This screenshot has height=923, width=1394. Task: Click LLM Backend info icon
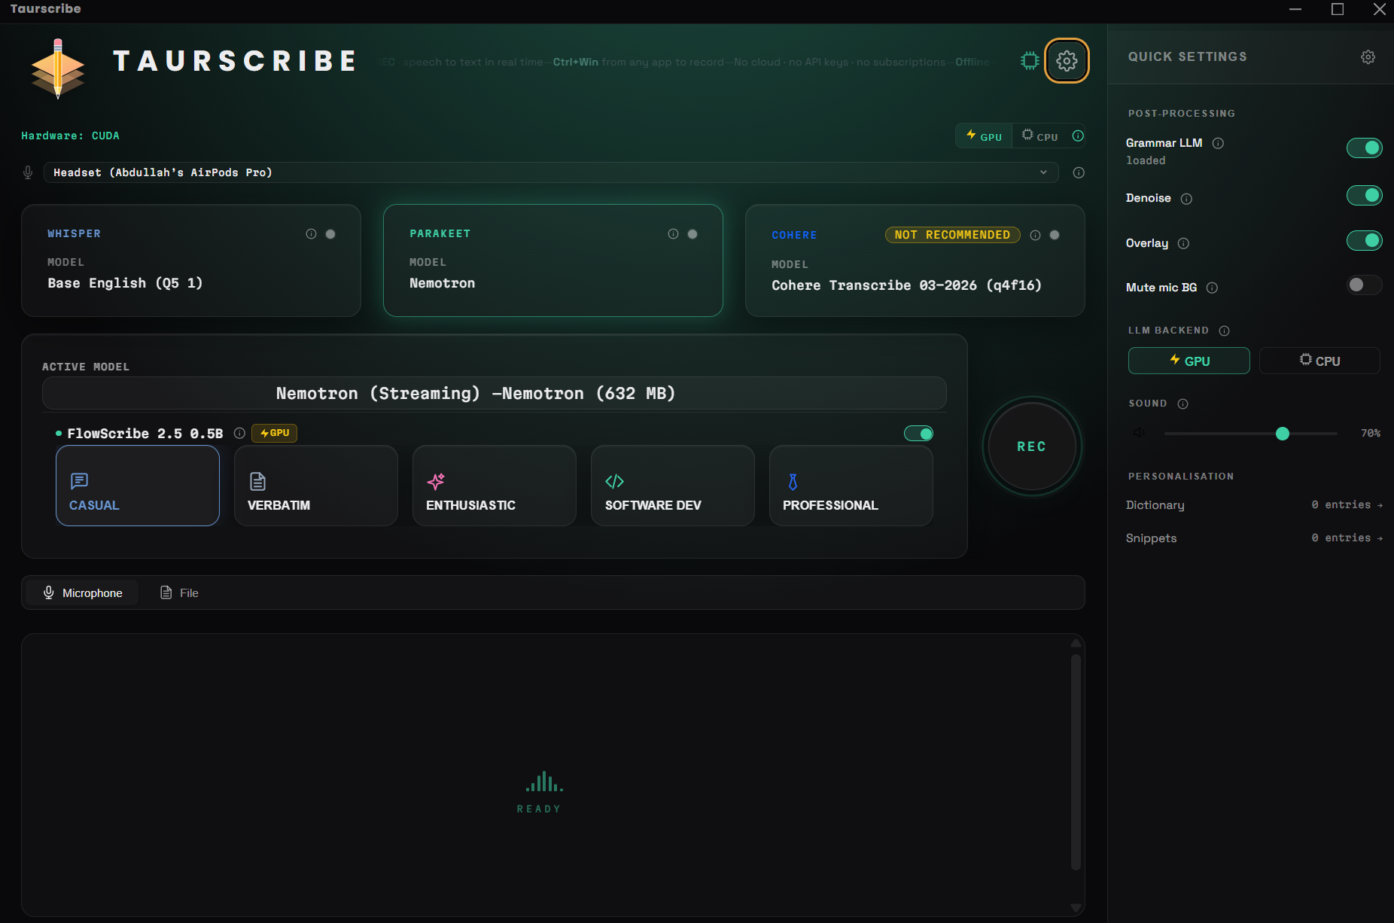point(1224,331)
